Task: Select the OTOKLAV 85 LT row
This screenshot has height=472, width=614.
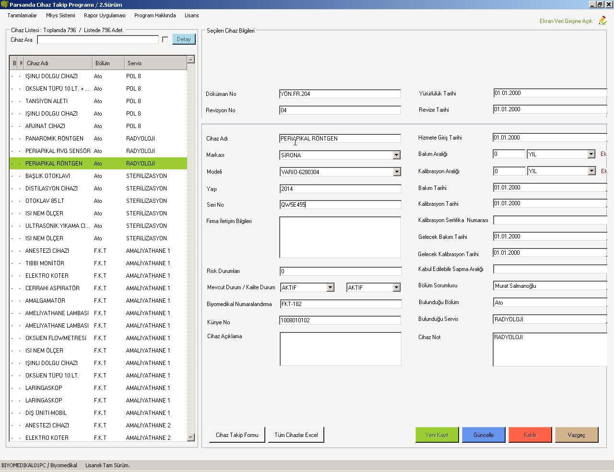Action: (x=98, y=201)
